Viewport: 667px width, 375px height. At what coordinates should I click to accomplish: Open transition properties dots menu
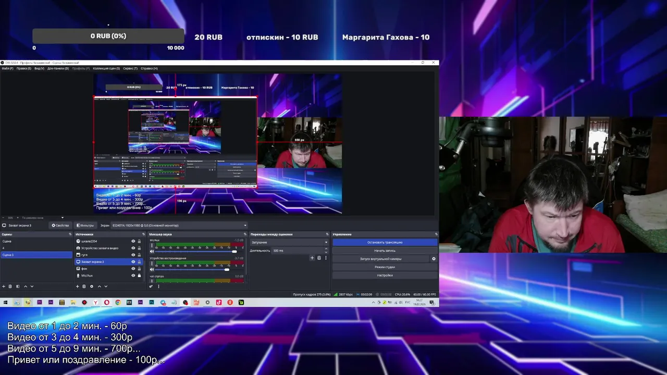tap(326, 258)
